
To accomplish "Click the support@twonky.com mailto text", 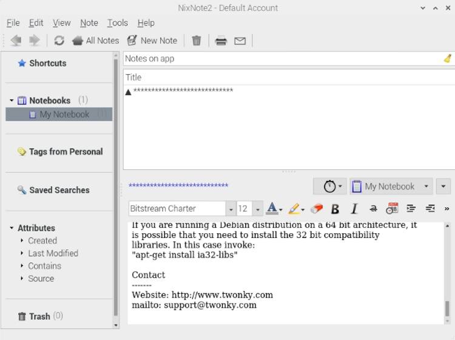I will [x=210, y=305].
